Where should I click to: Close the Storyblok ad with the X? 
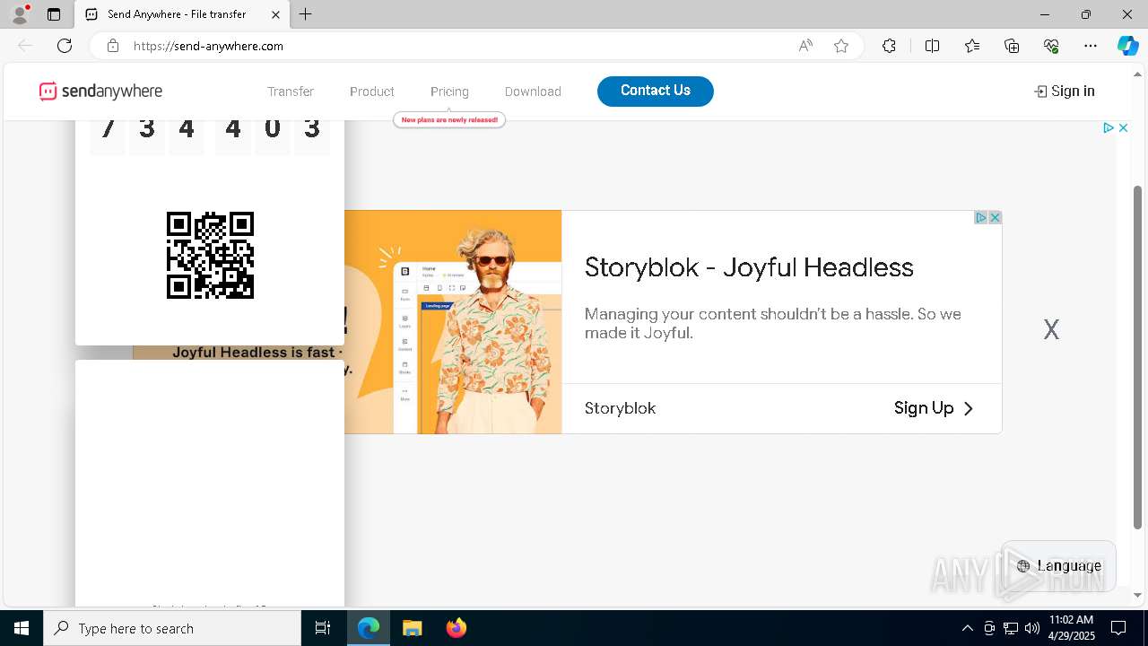coord(1051,329)
